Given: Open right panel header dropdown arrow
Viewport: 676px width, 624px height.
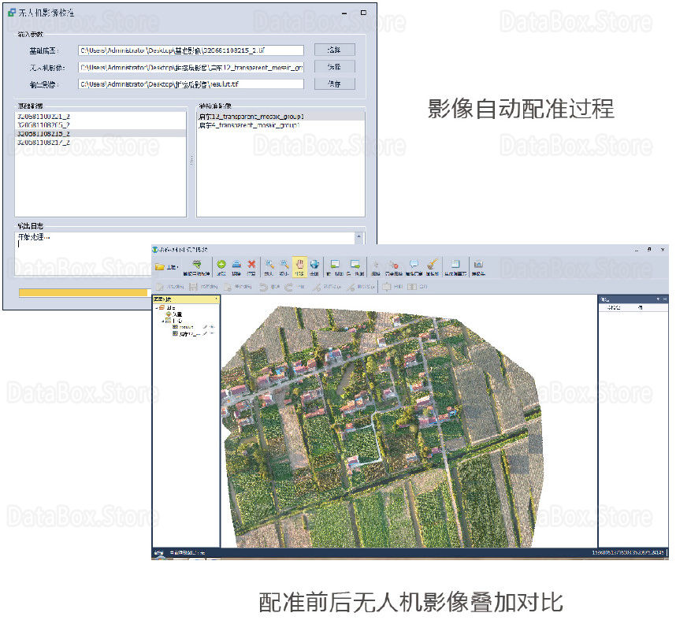Looking at the screenshot, I should coord(658,299).
